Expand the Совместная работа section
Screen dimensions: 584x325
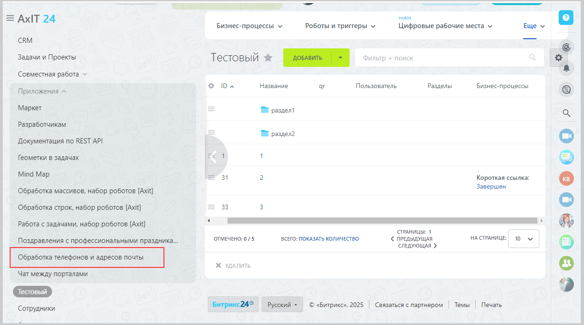(53, 74)
